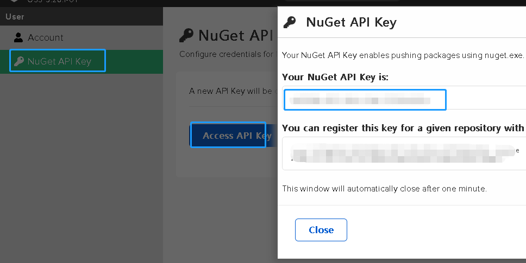Image resolution: width=526 pixels, height=263 pixels.
Task: Click the register key command text box
Action: click(402, 153)
